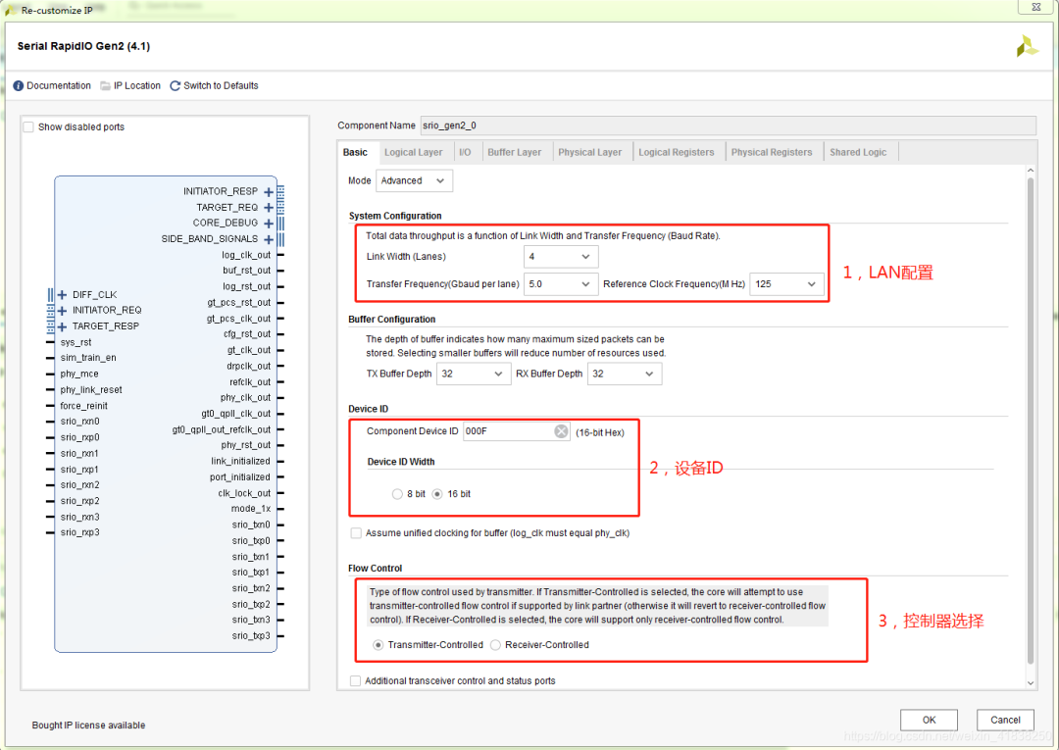Switch to the Logical Layer tab
1059x750 pixels.
[x=413, y=153]
